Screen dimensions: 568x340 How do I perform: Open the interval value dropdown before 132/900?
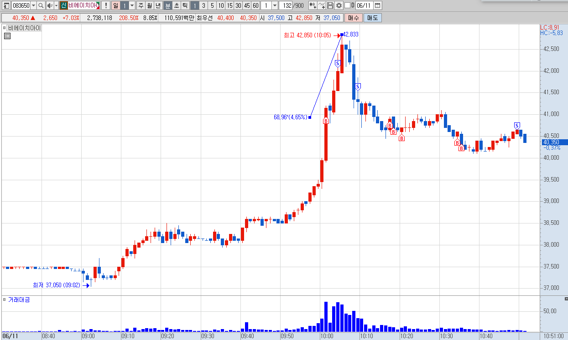(x=275, y=5)
